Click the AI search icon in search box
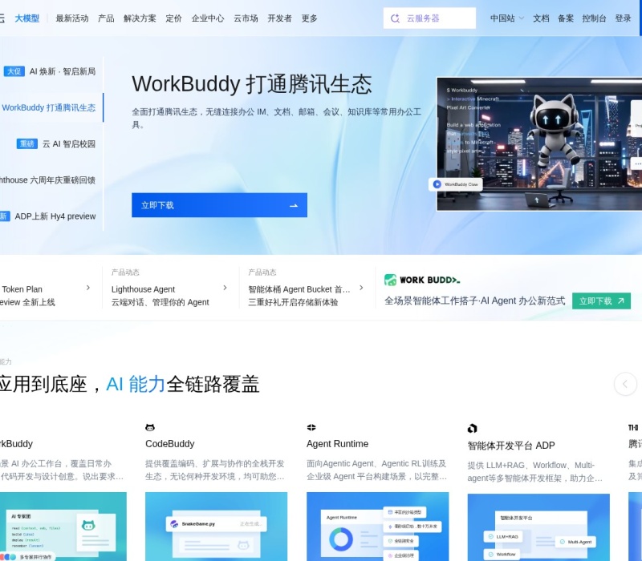Image resolution: width=642 pixels, height=561 pixels. coord(395,18)
